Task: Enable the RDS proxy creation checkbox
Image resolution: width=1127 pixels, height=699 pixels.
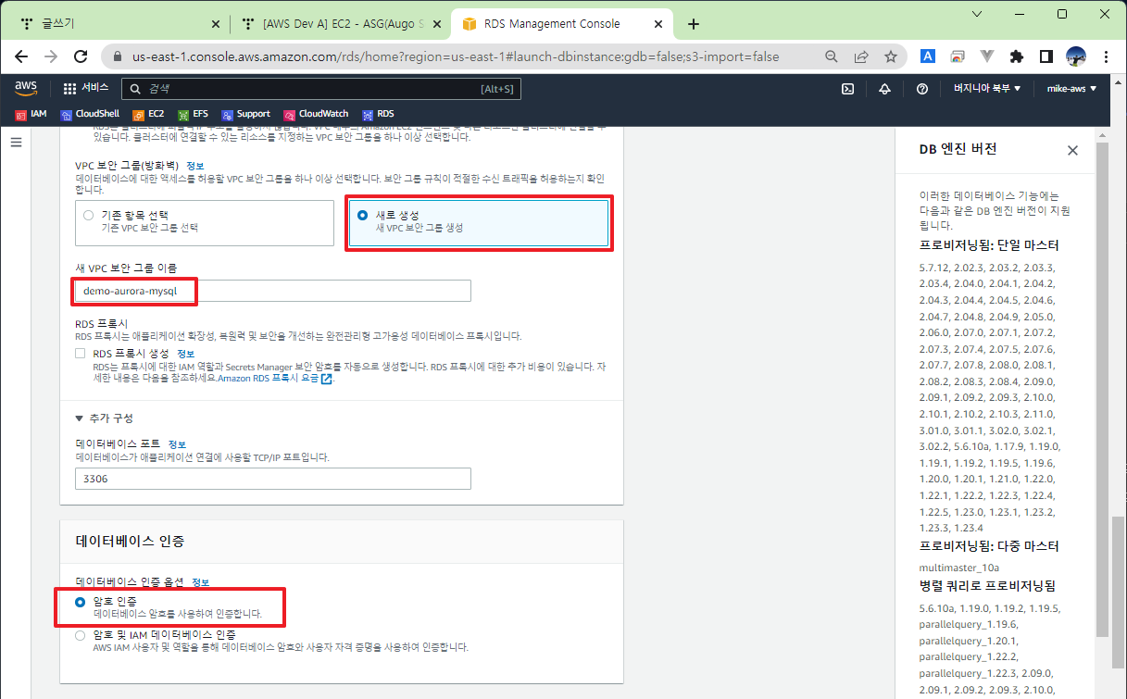Action: (x=81, y=354)
